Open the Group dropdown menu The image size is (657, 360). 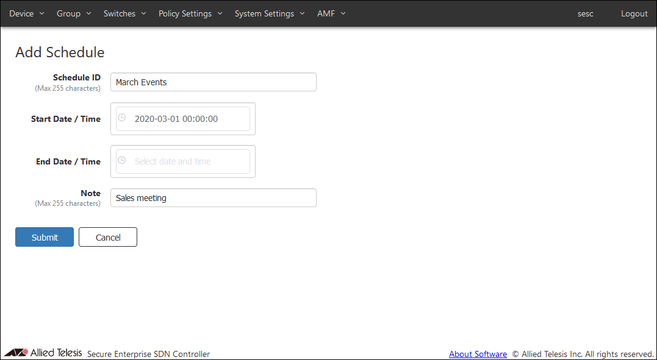74,13
